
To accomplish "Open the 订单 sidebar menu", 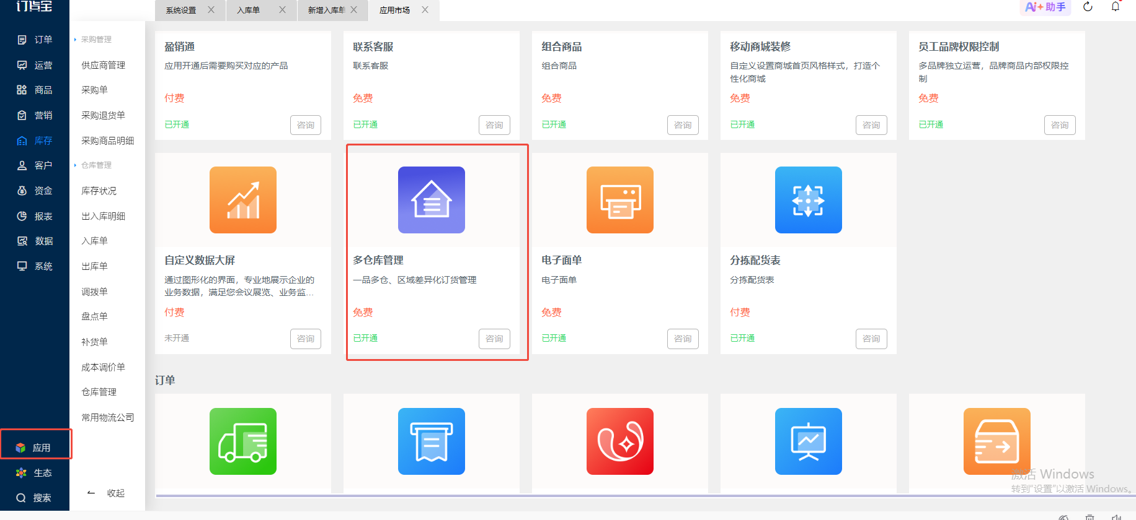I will coord(35,40).
